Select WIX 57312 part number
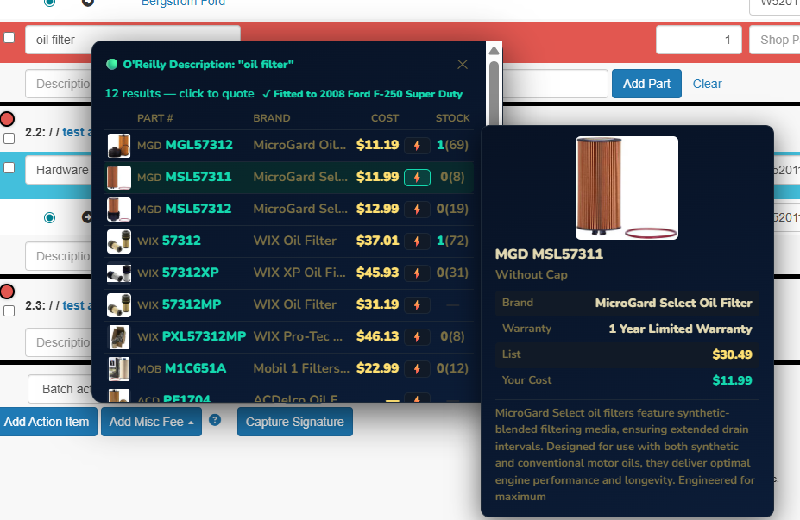 click(181, 241)
